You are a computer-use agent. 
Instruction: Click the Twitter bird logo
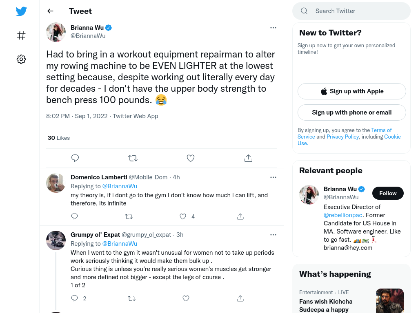(21, 11)
